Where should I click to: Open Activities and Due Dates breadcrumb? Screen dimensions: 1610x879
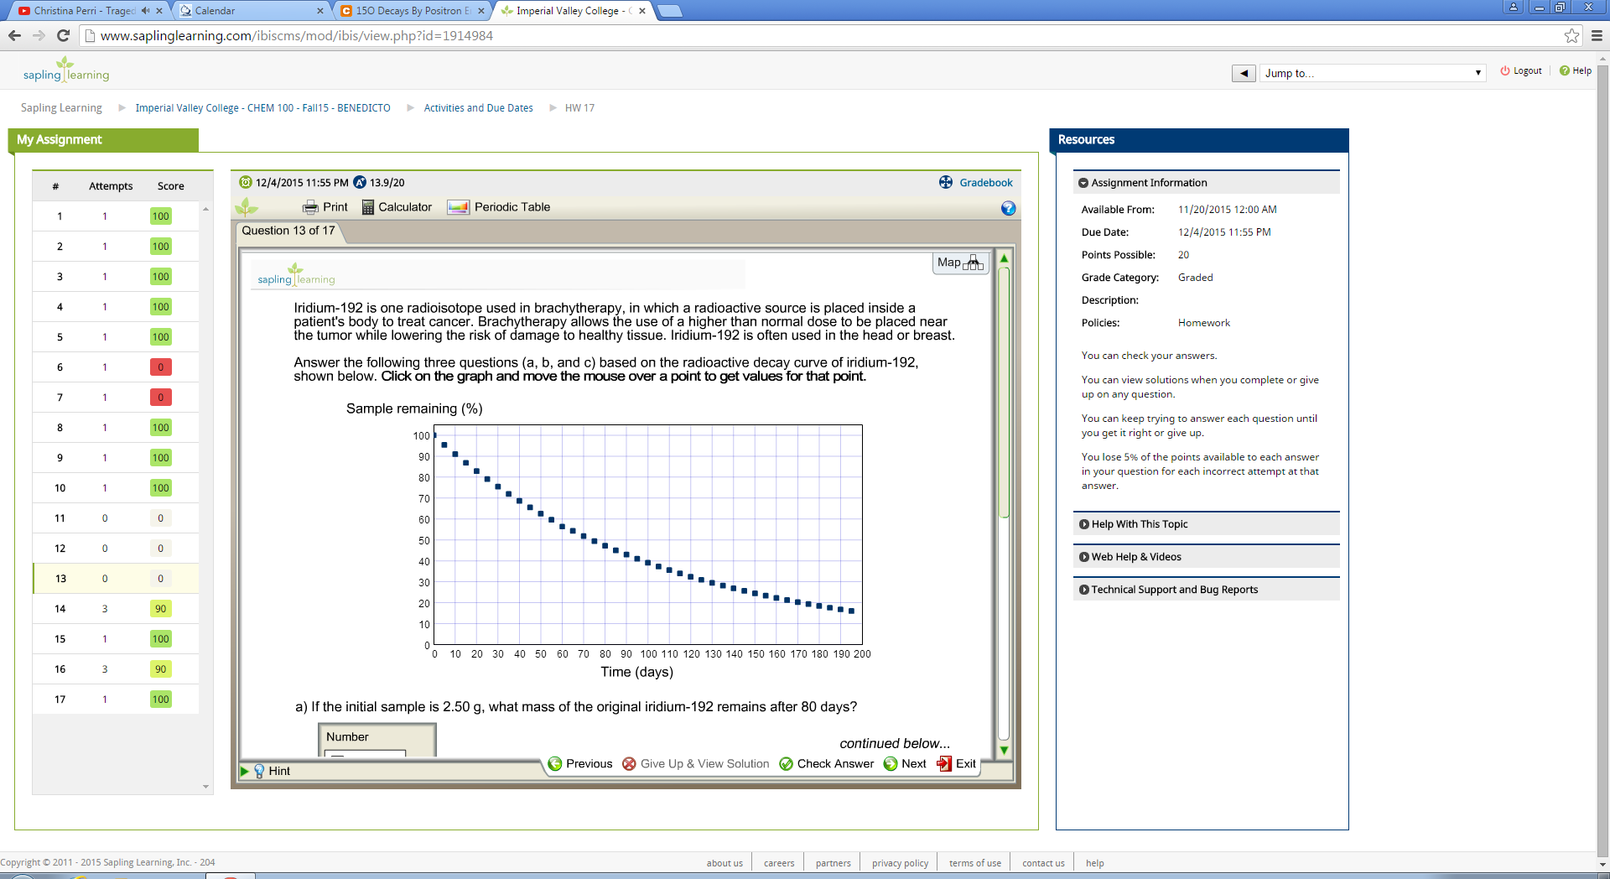click(x=478, y=108)
